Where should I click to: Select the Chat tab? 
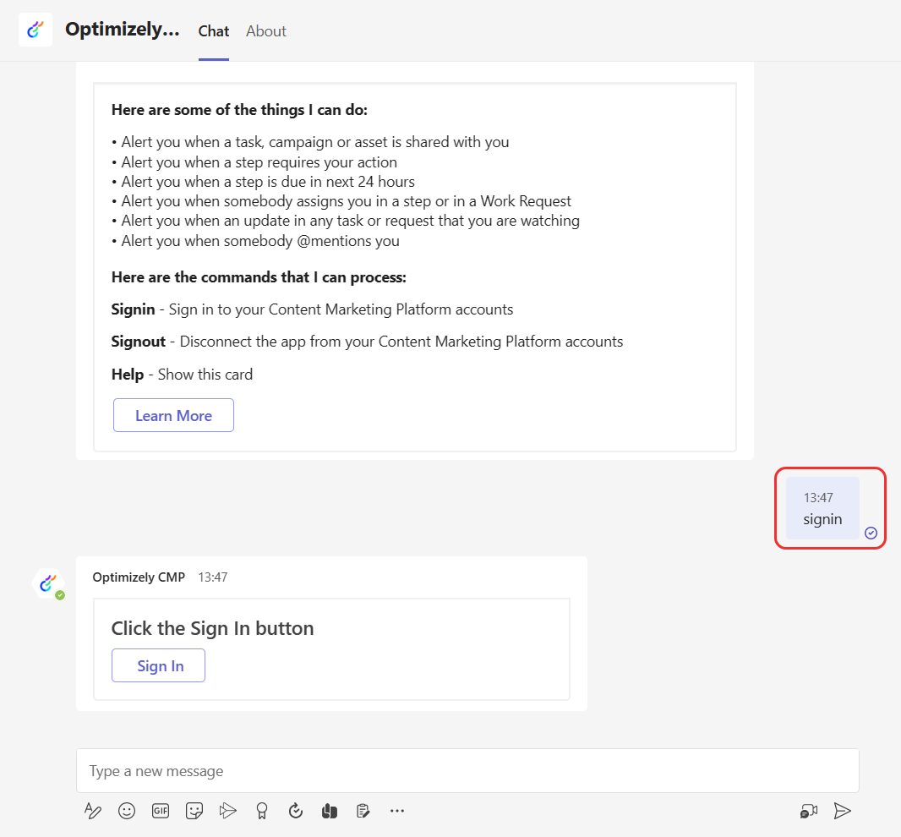[214, 31]
